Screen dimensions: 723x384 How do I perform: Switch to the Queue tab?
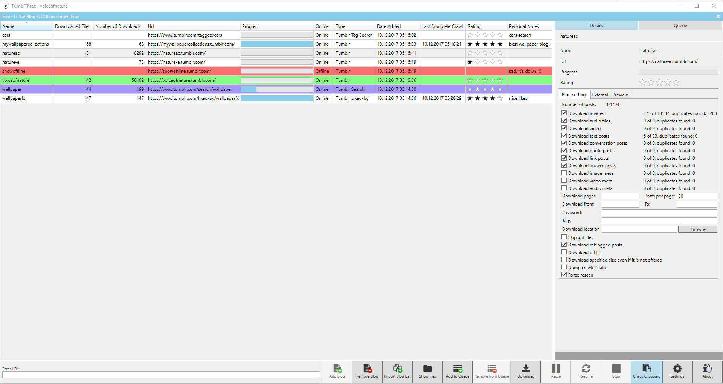pos(680,26)
